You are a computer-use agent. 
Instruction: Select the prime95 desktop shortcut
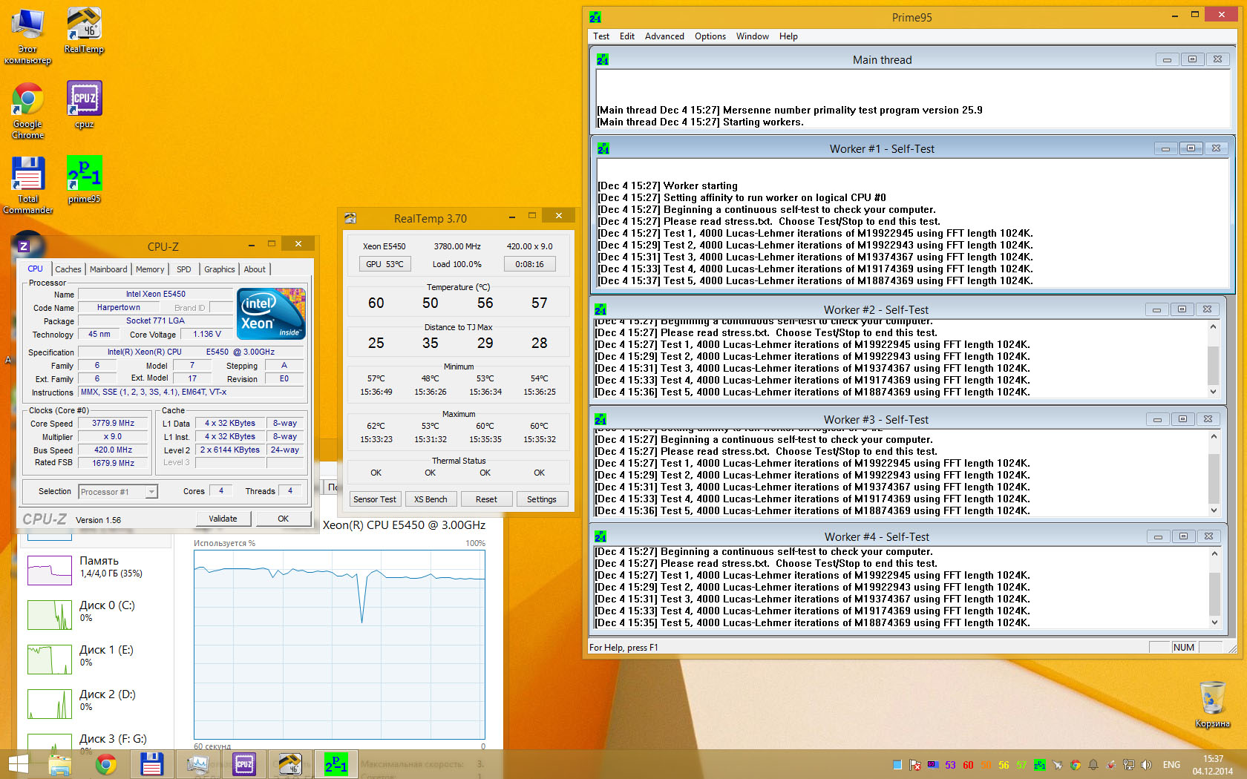point(84,180)
